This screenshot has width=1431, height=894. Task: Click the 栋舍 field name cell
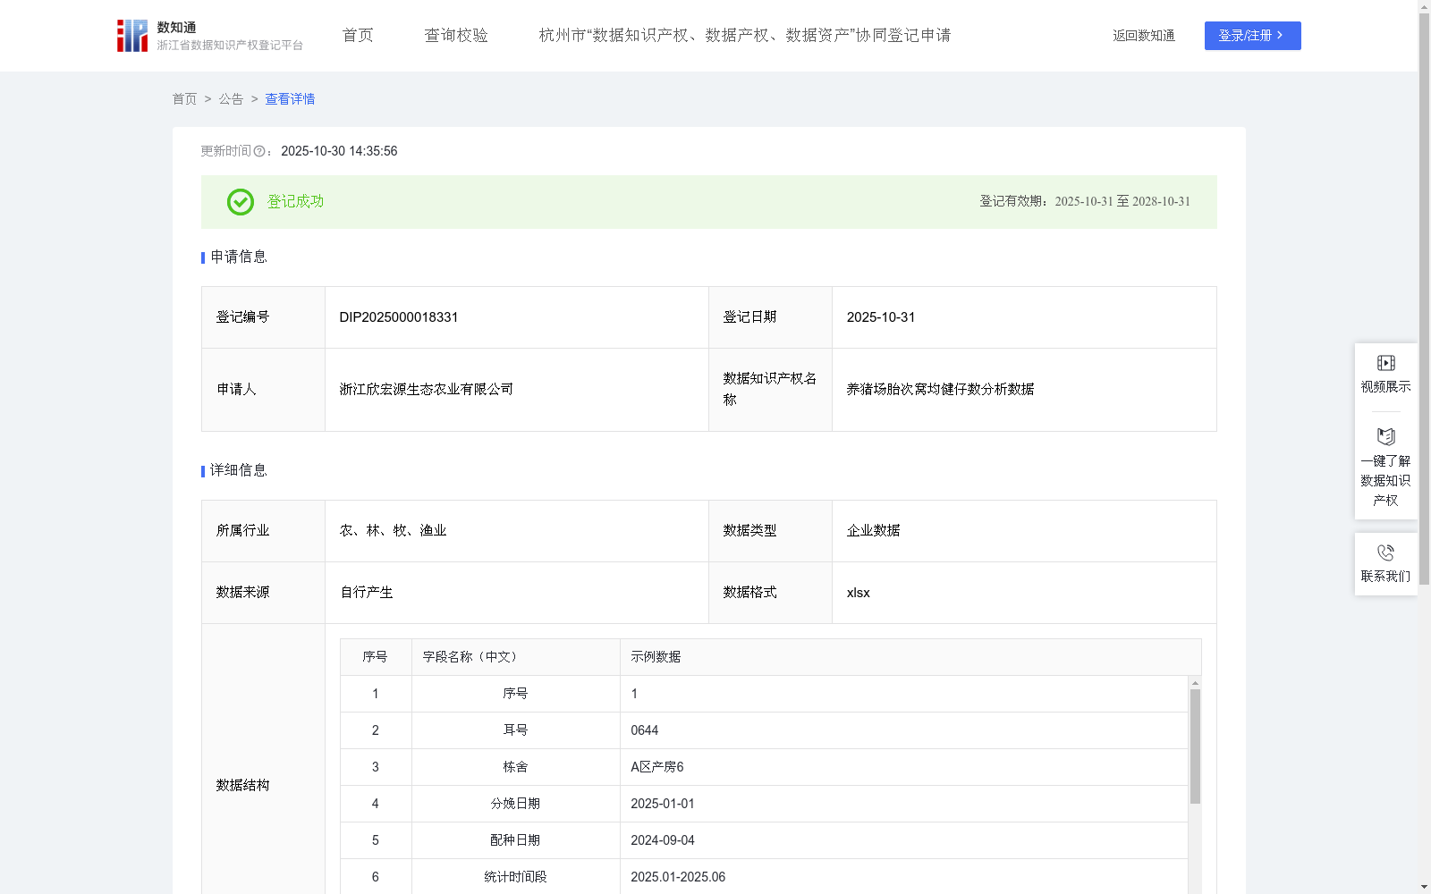tap(516, 767)
